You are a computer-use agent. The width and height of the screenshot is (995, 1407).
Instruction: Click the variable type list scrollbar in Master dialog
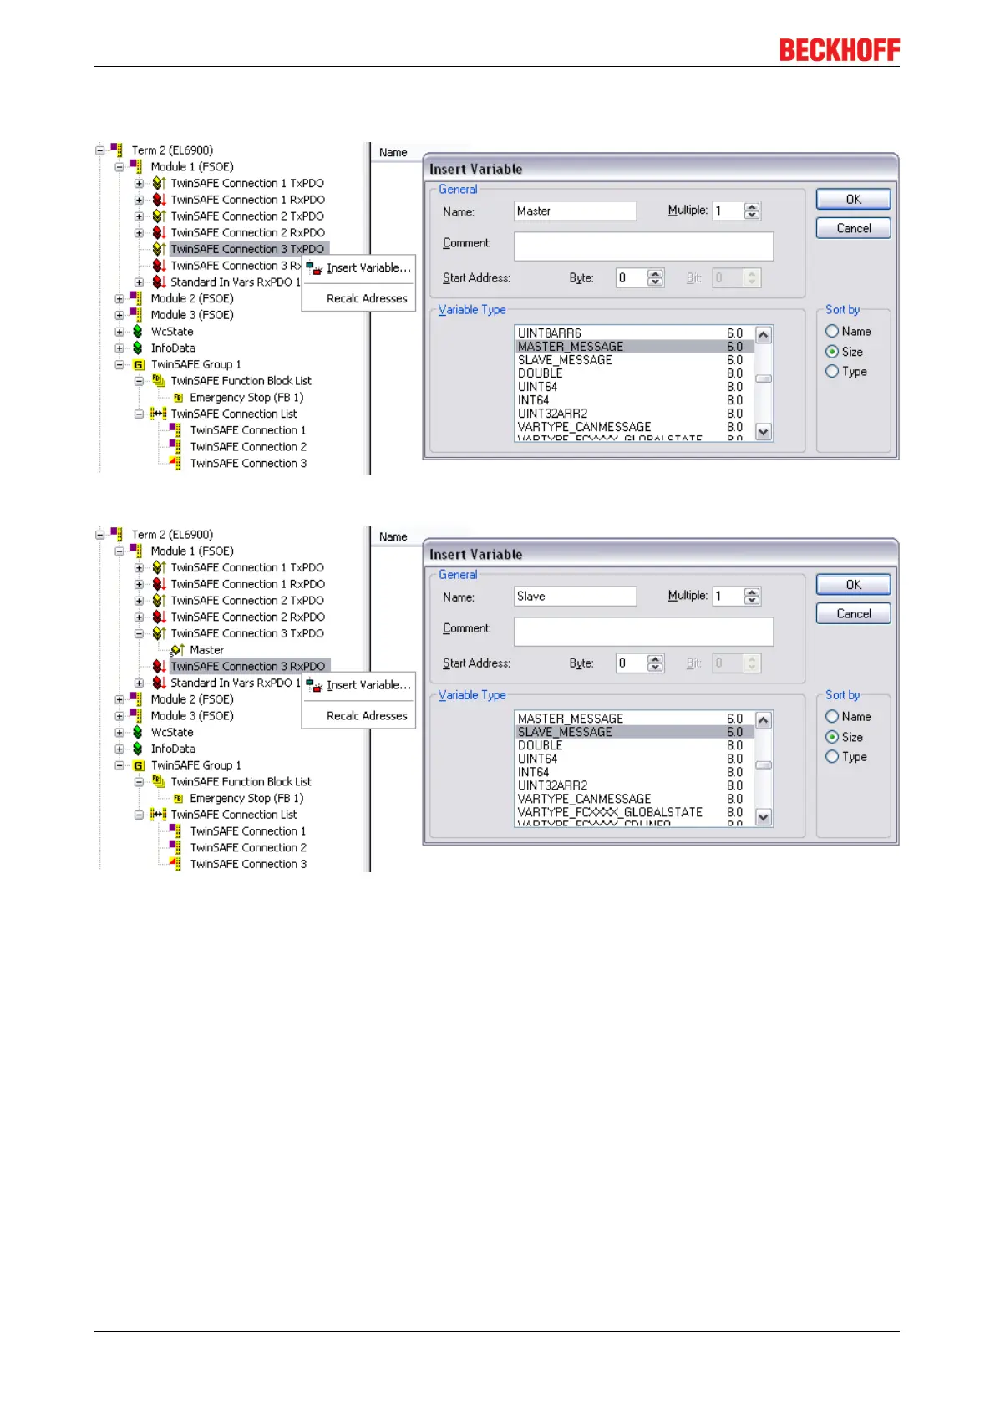763,383
